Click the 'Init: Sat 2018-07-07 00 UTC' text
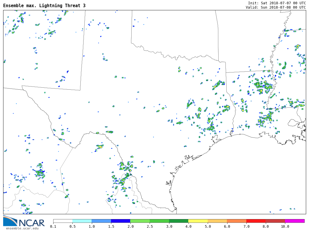This screenshot has width=309, height=232. coord(277,3)
